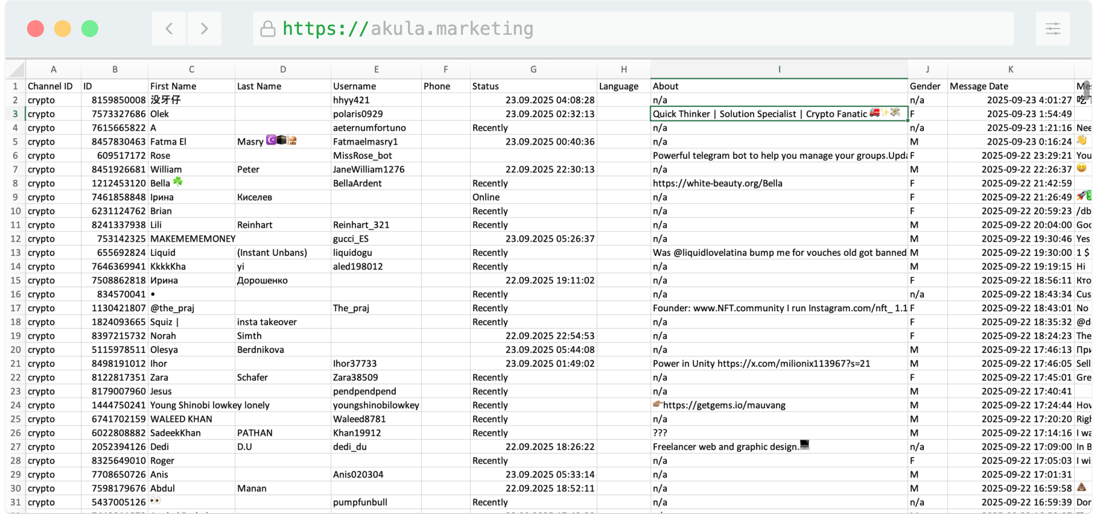Click username 'Zara38509'

[376, 378]
